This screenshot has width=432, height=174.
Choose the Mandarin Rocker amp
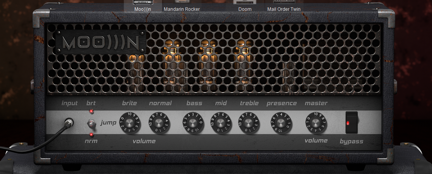point(182,6)
